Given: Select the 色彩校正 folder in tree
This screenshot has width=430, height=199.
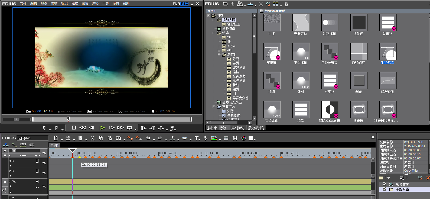Looking at the screenshot, I should 233,24.
